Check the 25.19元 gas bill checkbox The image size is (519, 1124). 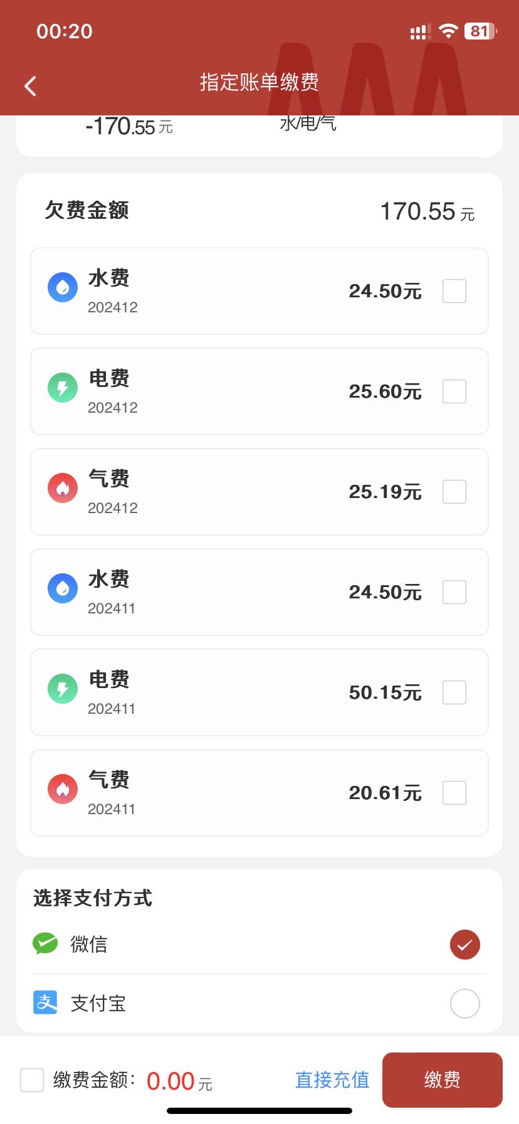click(x=454, y=492)
